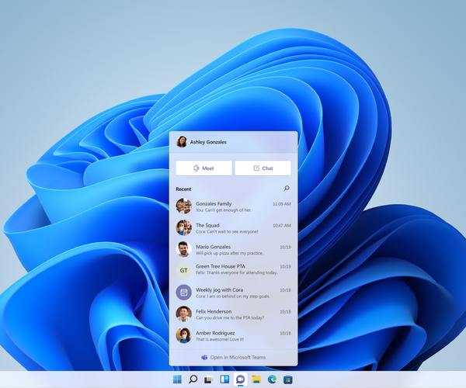
Task: Launch File Explorer from taskbar
Action: coord(256,379)
